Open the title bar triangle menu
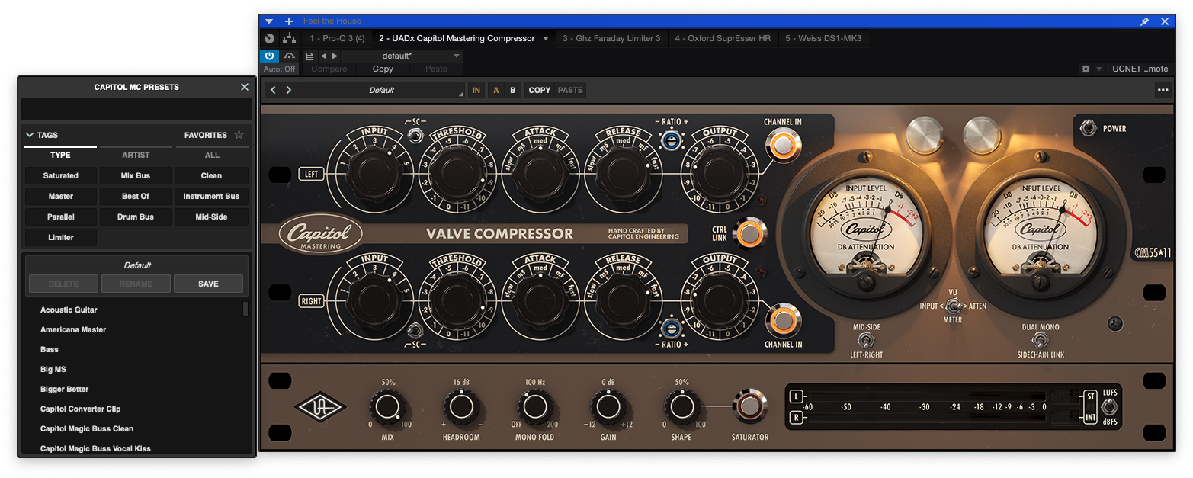 tap(269, 21)
